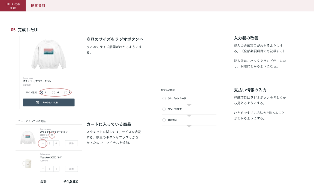Expand the triangle below コンビニ決済
This screenshot has height=196, width=314.
click(189, 116)
